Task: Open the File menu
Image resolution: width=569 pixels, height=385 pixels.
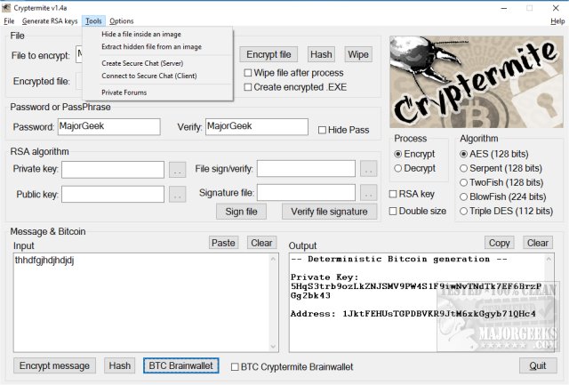Action: (x=9, y=21)
